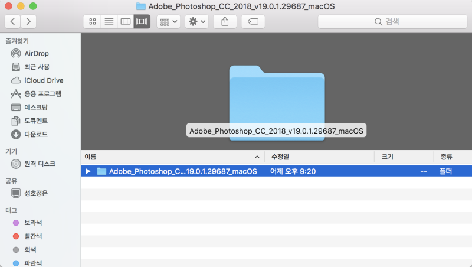Image resolution: width=472 pixels, height=267 pixels.
Task: Expand the Adobe_Photoshop folder disclosure triangle
Action: coord(88,171)
